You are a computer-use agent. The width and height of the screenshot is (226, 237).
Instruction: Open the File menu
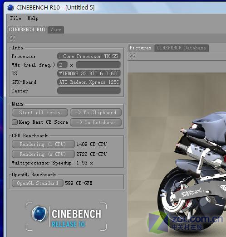click(15, 18)
